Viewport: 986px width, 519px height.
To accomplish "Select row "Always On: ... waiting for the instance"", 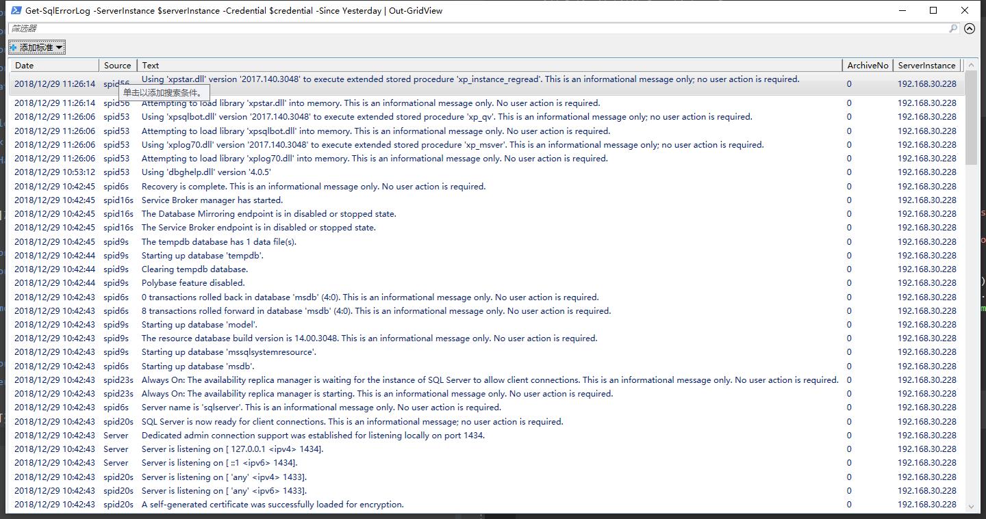I will [x=488, y=380].
